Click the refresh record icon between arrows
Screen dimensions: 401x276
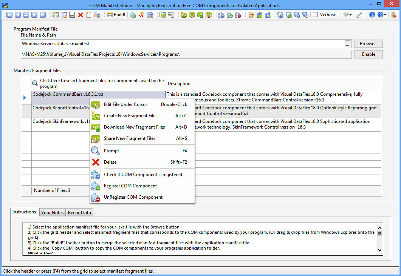point(26,15)
